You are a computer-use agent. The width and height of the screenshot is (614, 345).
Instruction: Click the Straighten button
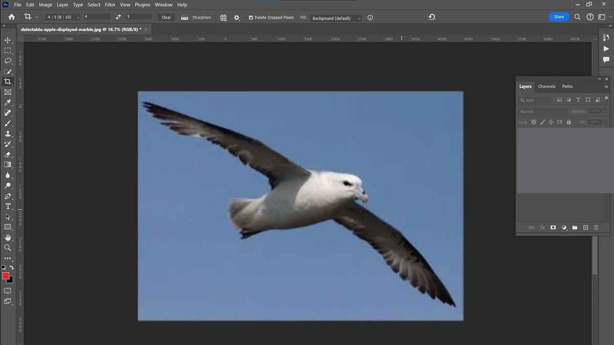(x=196, y=17)
